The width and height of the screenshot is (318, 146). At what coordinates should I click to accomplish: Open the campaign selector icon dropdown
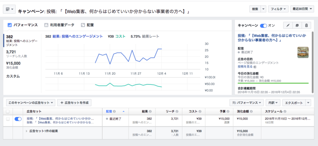coord(9,9)
